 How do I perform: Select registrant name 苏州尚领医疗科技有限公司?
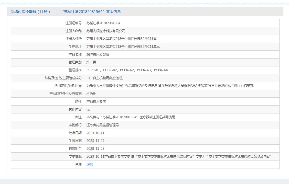(x=106, y=31)
